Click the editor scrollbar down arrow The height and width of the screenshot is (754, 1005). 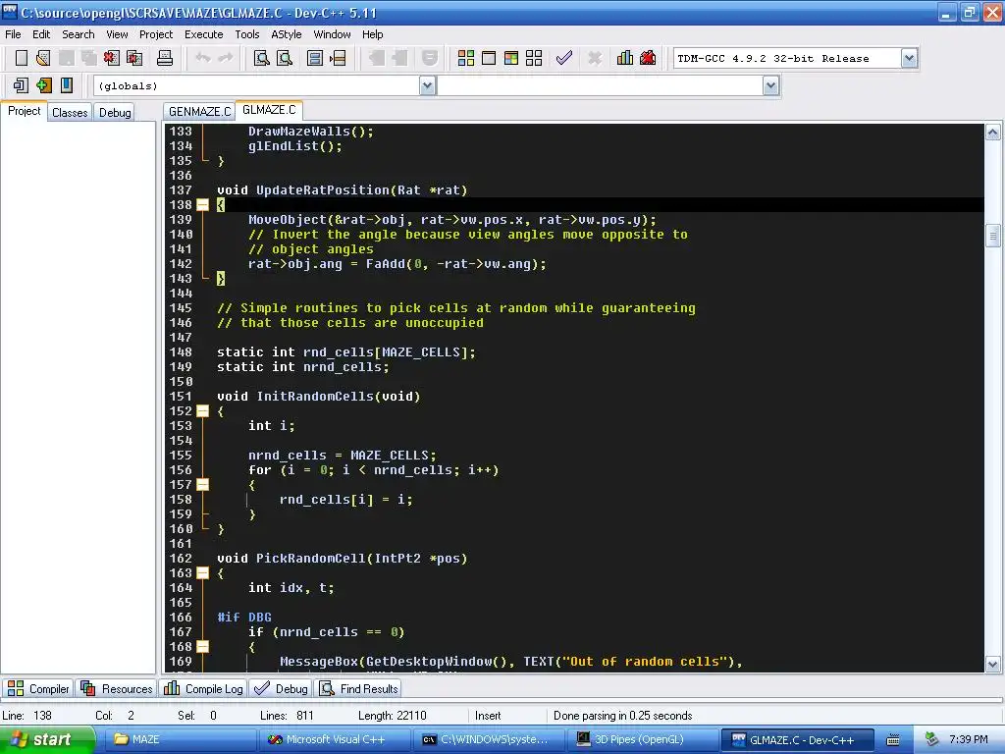click(x=993, y=665)
